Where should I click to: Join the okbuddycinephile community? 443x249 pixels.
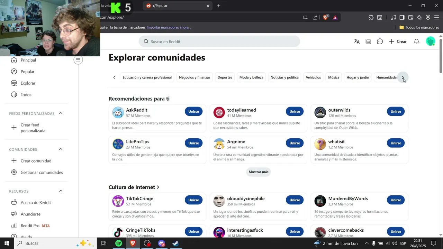coord(295,200)
